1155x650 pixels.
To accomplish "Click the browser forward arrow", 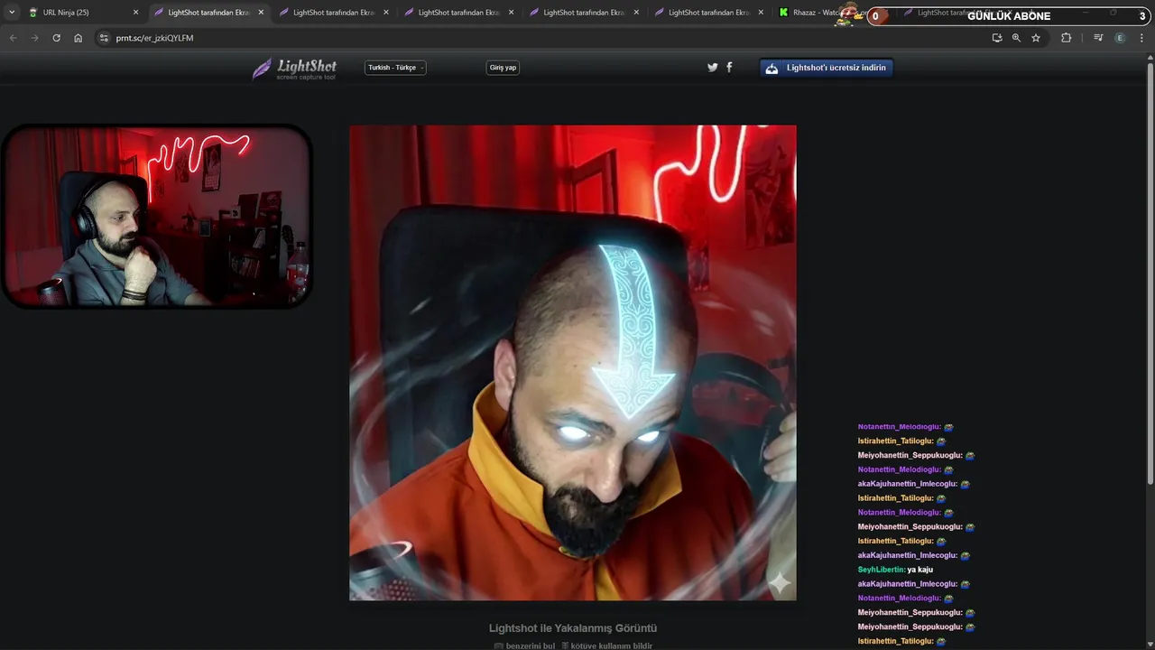I will tap(34, 38).
